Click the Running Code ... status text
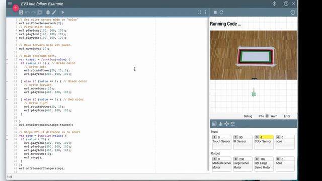Screen dimensions: 322x181 tap(225, 24)
